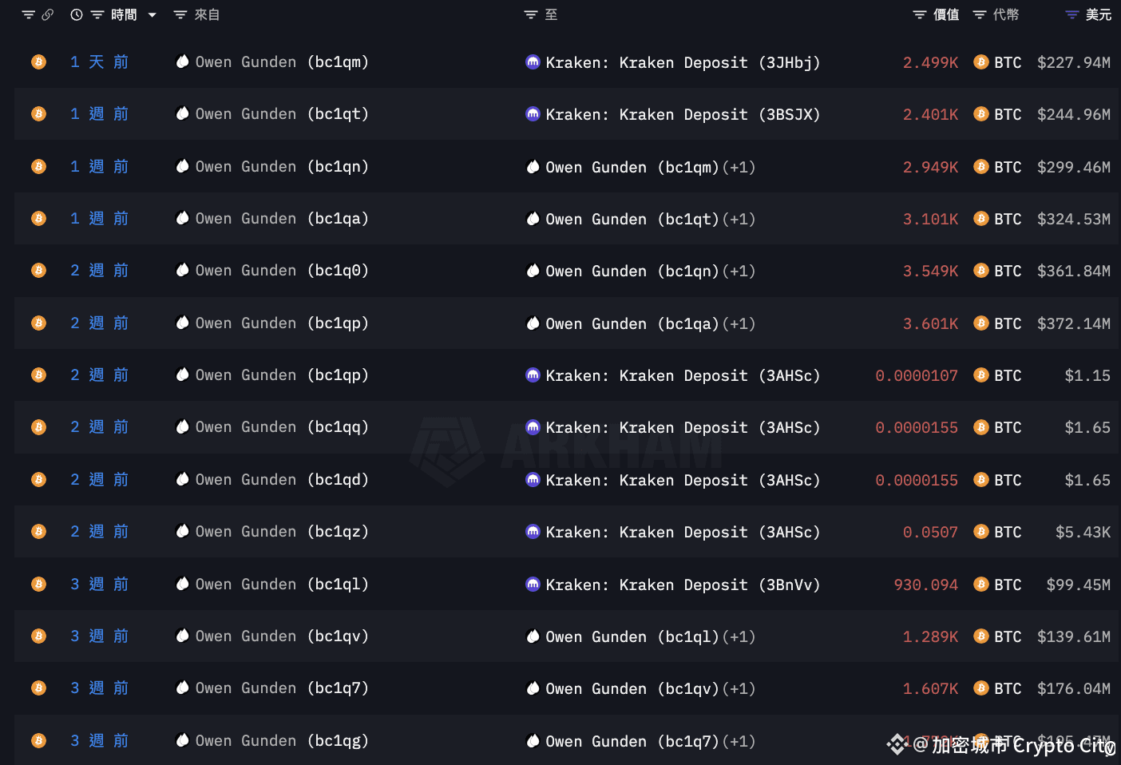Select the 美元 column header
1121x765 pixels.
pyautogui.click(x=1099, y=15)
